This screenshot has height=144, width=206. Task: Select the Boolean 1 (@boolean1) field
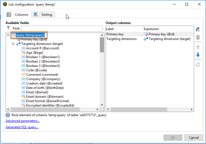(x=43, y=57)
